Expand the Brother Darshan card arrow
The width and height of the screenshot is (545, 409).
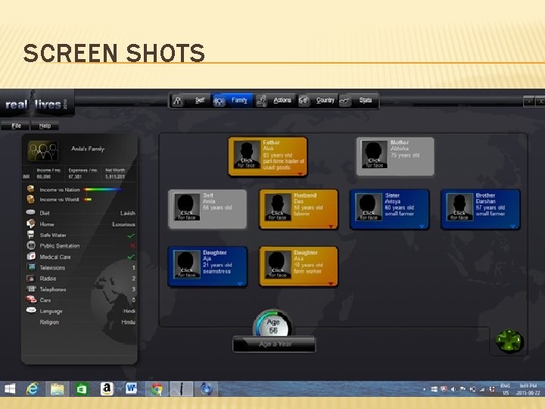(x=513, y=226)
